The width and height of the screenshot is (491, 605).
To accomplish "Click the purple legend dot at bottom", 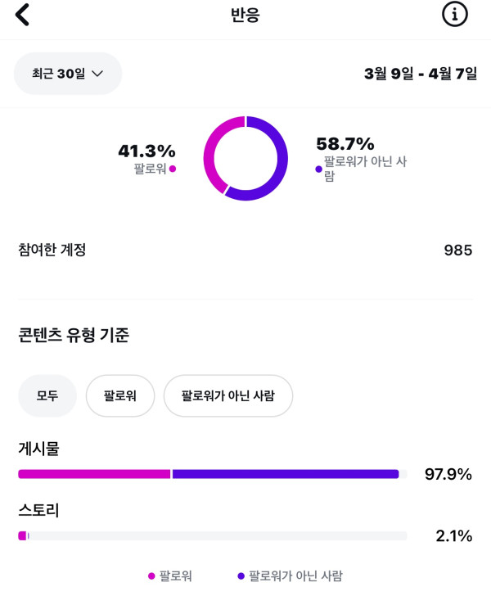I will pyautogui.click(x=241, y=576).
